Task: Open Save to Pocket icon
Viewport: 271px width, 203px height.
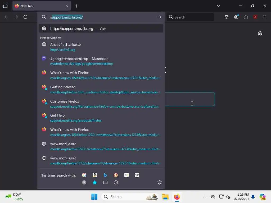Action: [227, 17]
